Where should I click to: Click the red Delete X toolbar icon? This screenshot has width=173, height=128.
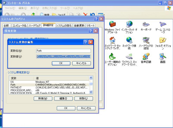pos(85,15)
